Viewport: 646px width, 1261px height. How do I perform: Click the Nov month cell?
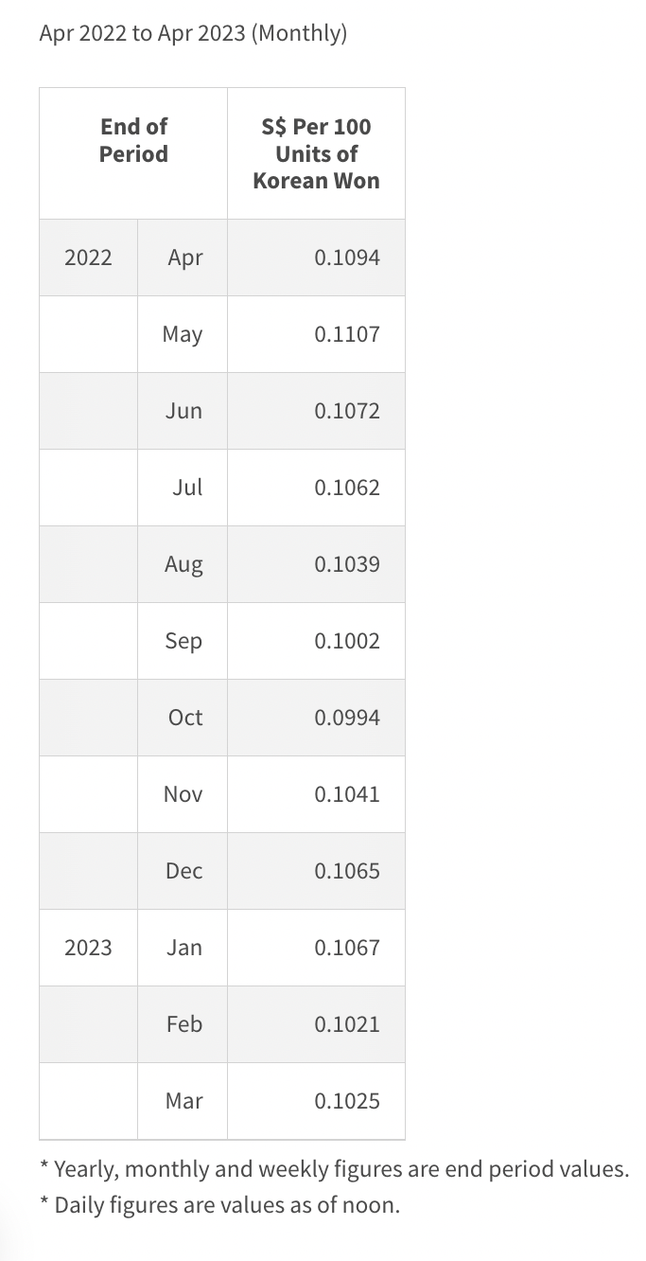pos(183,794)
